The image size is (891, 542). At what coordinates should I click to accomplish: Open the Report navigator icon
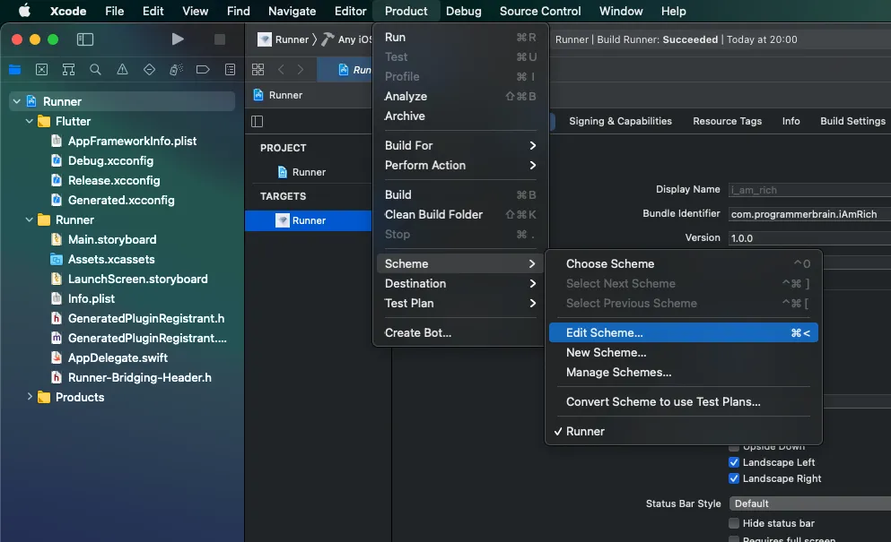pyautogui.click(x=230, y=70)
